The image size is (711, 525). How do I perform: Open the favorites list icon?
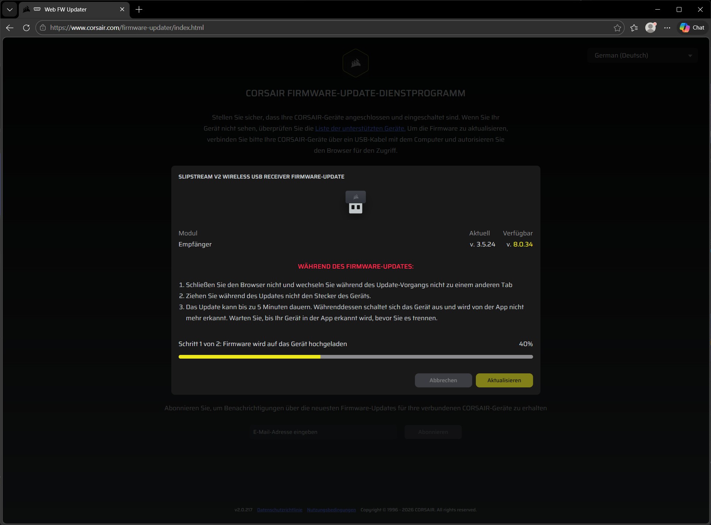pos(634,28)
